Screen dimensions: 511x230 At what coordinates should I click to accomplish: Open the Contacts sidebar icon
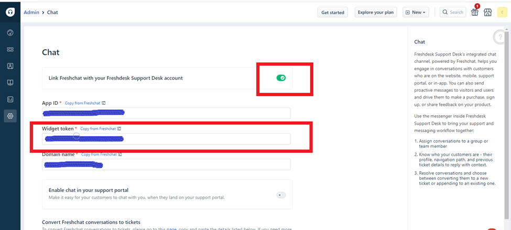click(x=10, y=66)
